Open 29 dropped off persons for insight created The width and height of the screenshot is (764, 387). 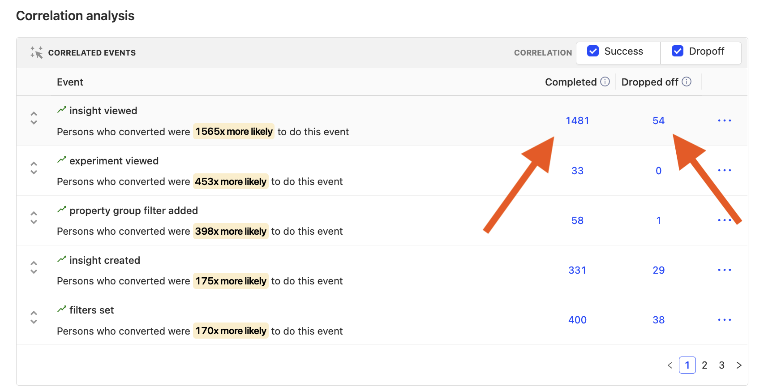click(x=658, y=270)
